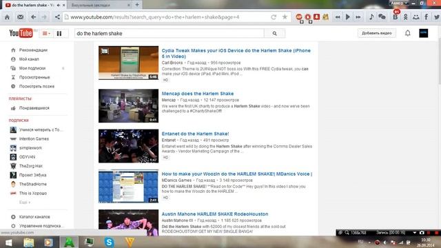Screen dimensions: 441x248
Task: Click the red download arrow extension icon
Action: coord(316,17)
